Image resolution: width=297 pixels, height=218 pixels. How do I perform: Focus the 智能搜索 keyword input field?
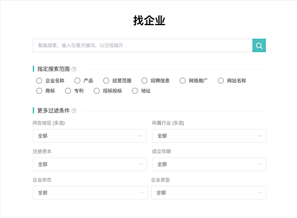(142, 45)
